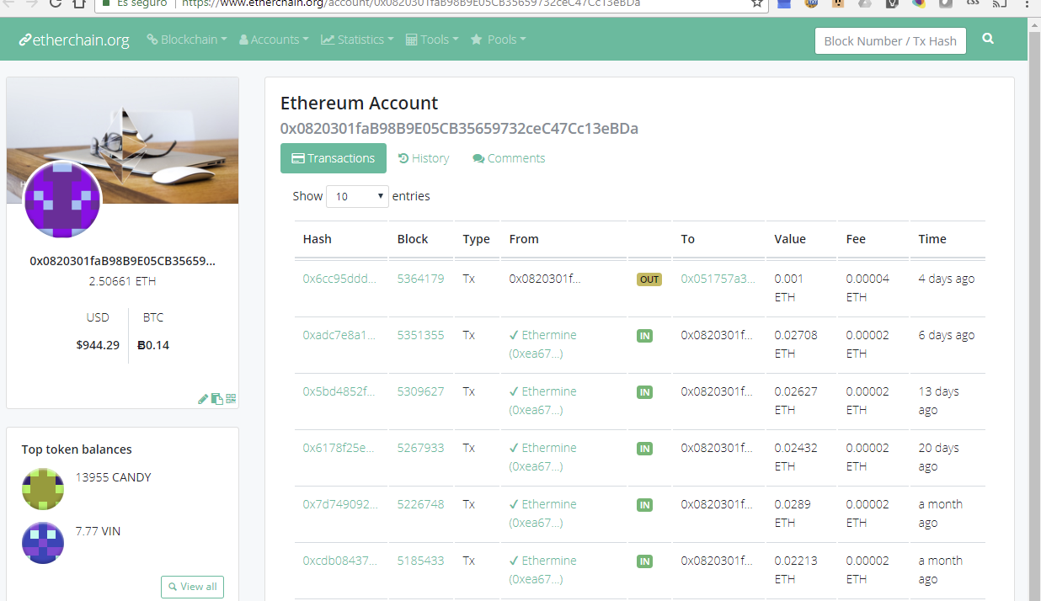This screenshot has height=601, width=1041.
Task: Click the View all tokens button
Action: pos(192,587)
